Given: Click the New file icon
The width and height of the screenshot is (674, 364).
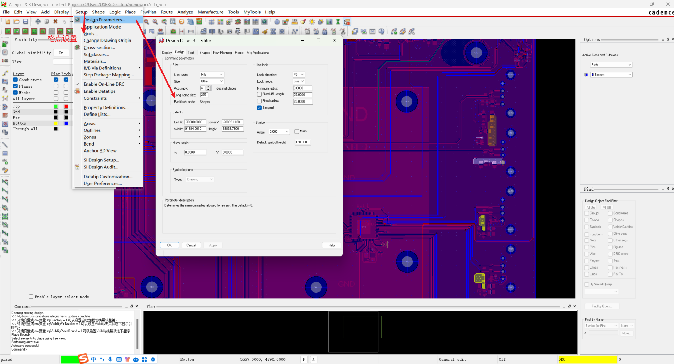Looking at the screenshot, I should pyautogui.click(x=8, y=21).
